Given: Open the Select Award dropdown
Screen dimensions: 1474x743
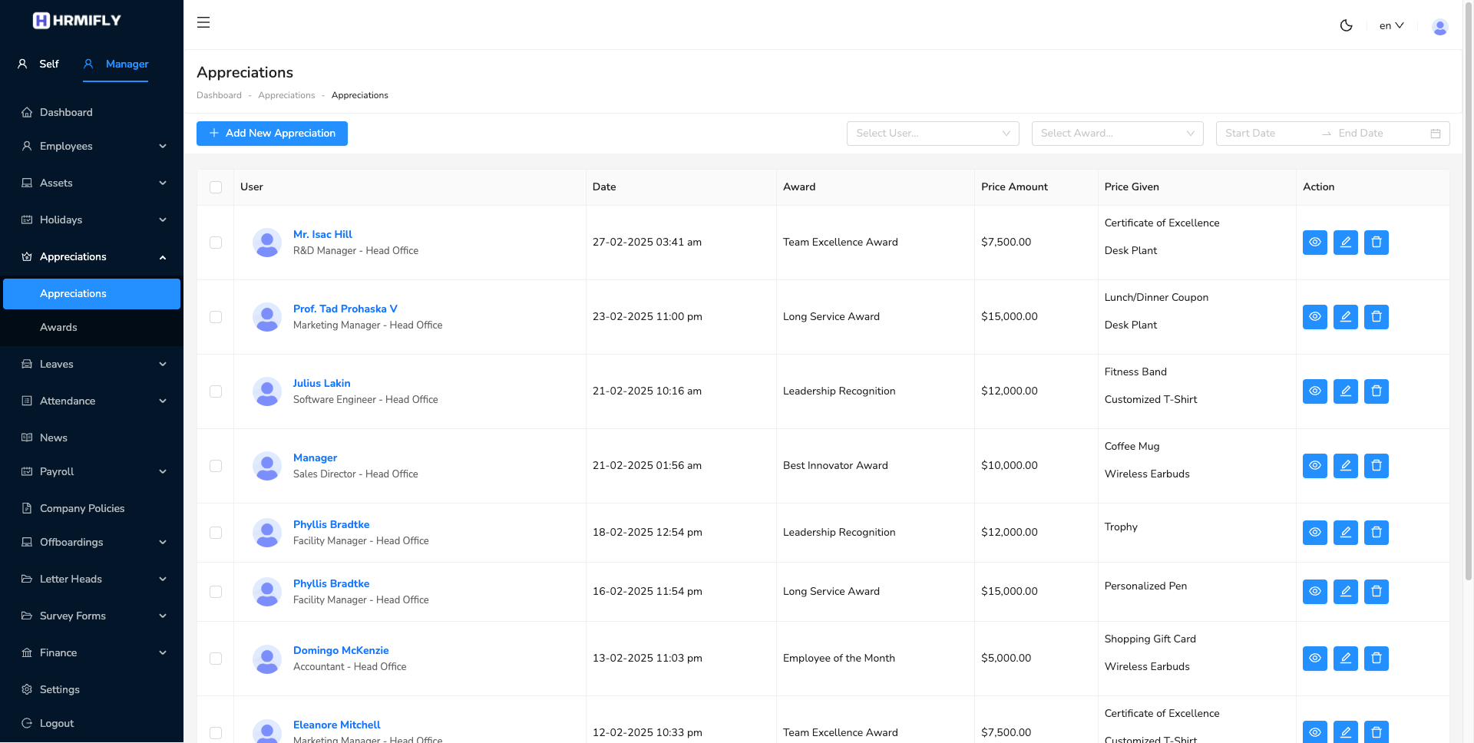Looking at the screenshot, I should (x=1116, y=134).
